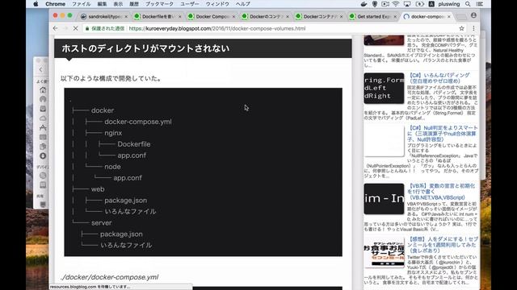Open the 【感想】人をダメにする！セブンミール link
517x290 pixels.
click(443, 245)
